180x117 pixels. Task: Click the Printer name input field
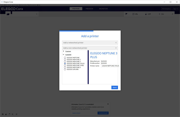click(x=110, y=66)
